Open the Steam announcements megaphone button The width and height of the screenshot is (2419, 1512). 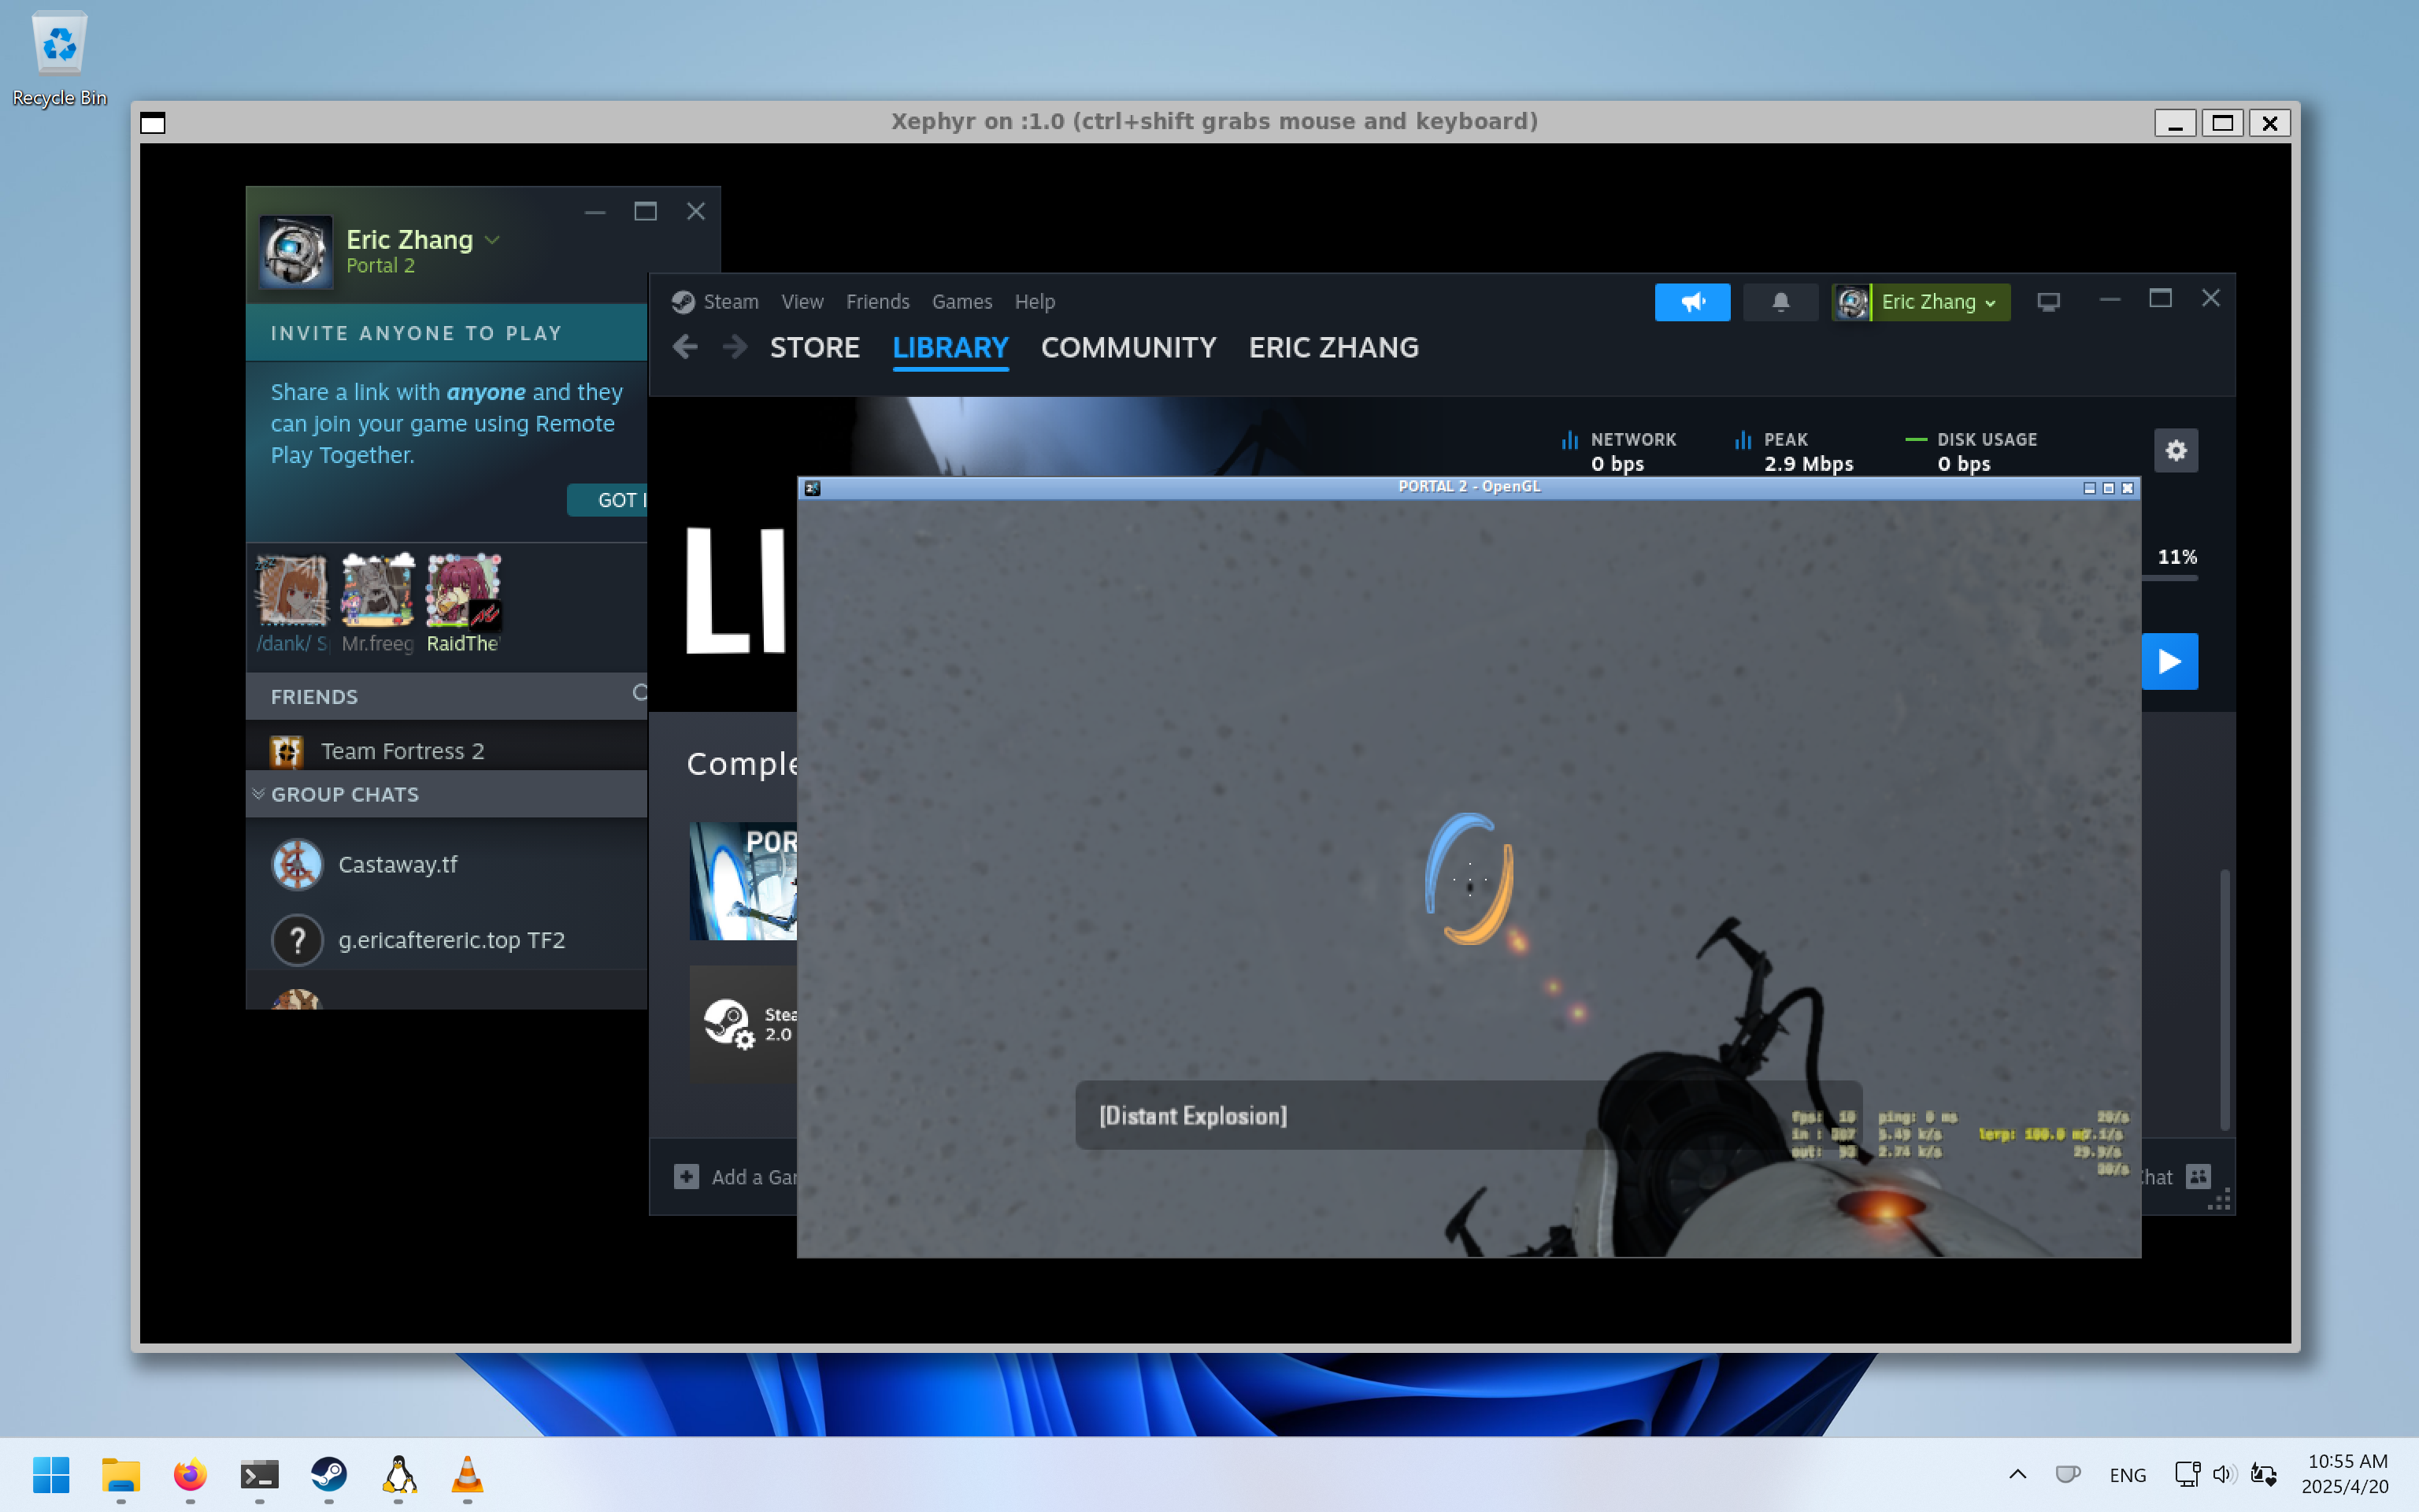pos(1691,302)
